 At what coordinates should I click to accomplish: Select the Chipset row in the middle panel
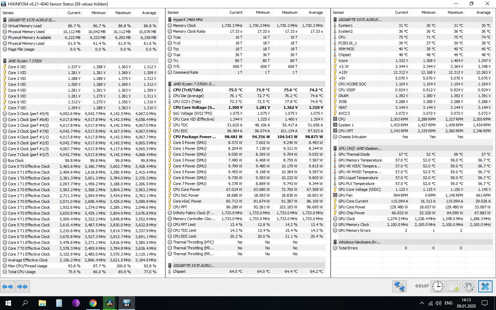coord(246,271)
